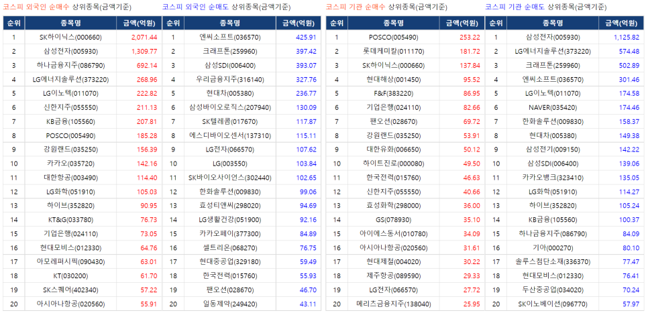Click SK이노베이션(096770) entry
This screenshot has width=648, height=313.
(x=554, y=304)
